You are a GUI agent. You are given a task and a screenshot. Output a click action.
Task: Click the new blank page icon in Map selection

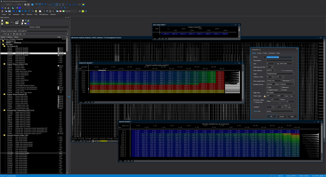pyautogui.click(x=2, y=21)
